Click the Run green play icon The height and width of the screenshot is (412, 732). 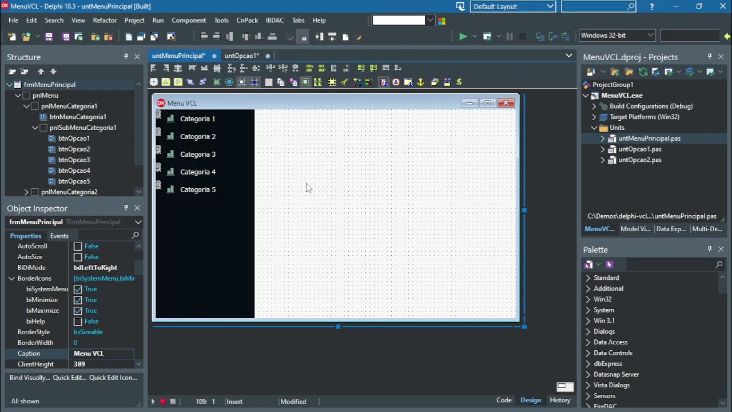coord(463,36)
